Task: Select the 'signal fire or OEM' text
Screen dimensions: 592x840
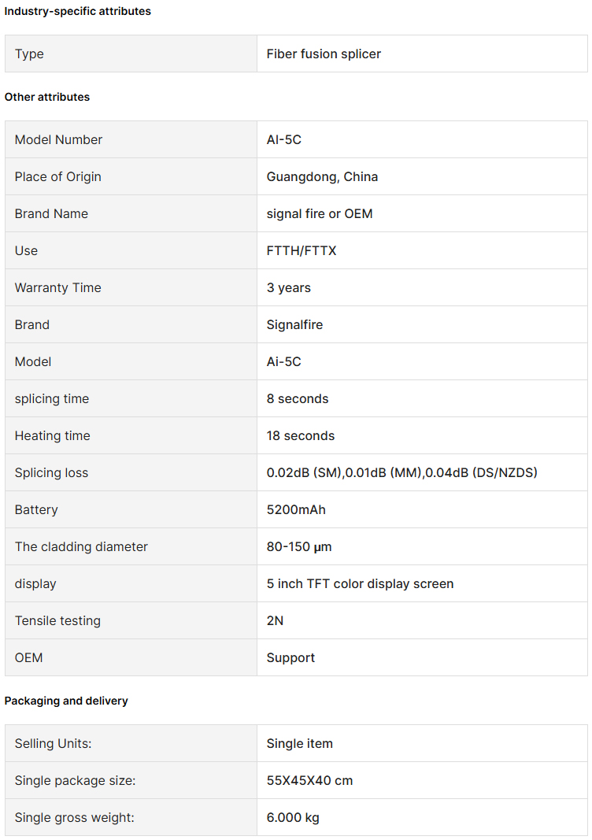Action: (x=320, y=213)
